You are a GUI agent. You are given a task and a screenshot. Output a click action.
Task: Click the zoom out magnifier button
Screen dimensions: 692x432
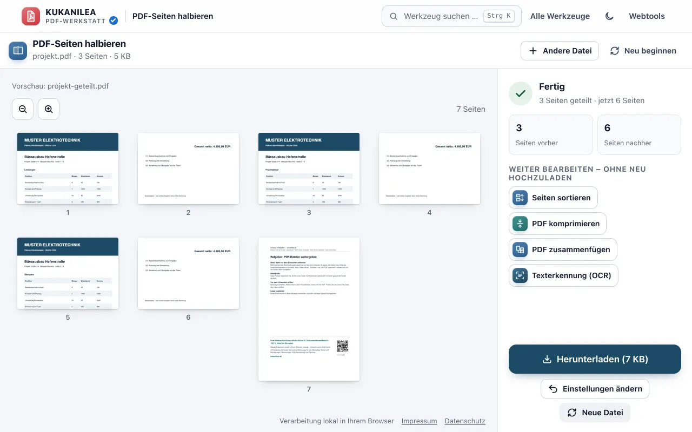pos(23,109)
